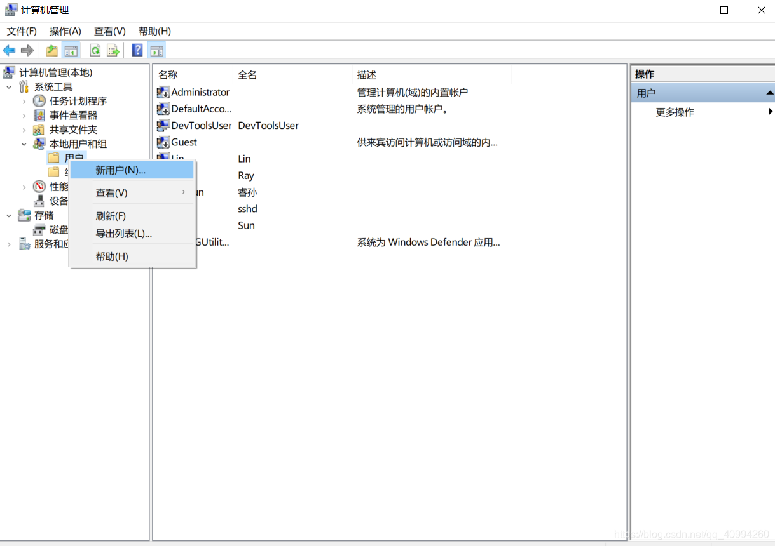Screen dimensions: 775x546
Task: Click the 任务计划程序 clock icon
Action: [39, 101]
